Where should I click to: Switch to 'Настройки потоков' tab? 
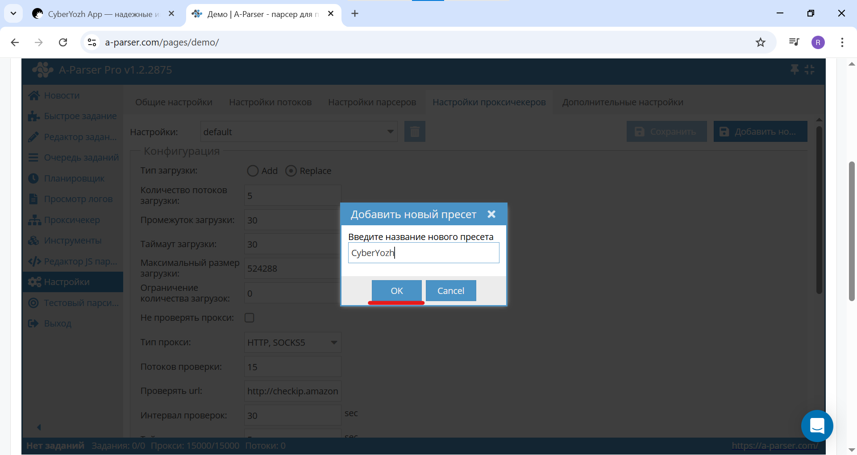[x=270, y=102]
